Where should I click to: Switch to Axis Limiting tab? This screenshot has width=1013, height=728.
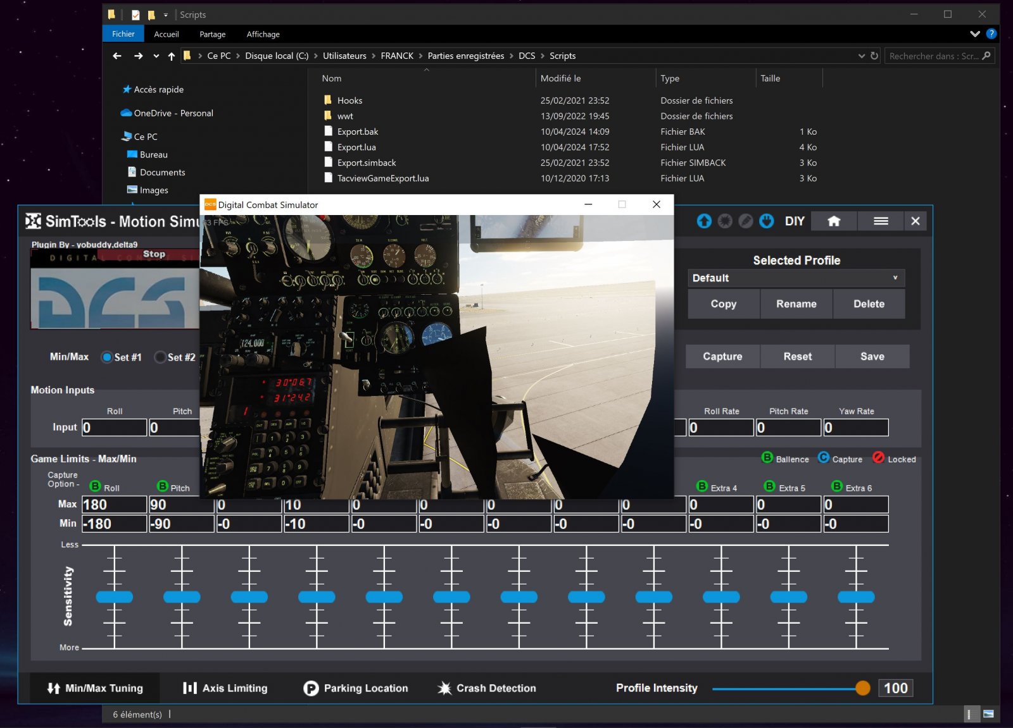(225, 688)
